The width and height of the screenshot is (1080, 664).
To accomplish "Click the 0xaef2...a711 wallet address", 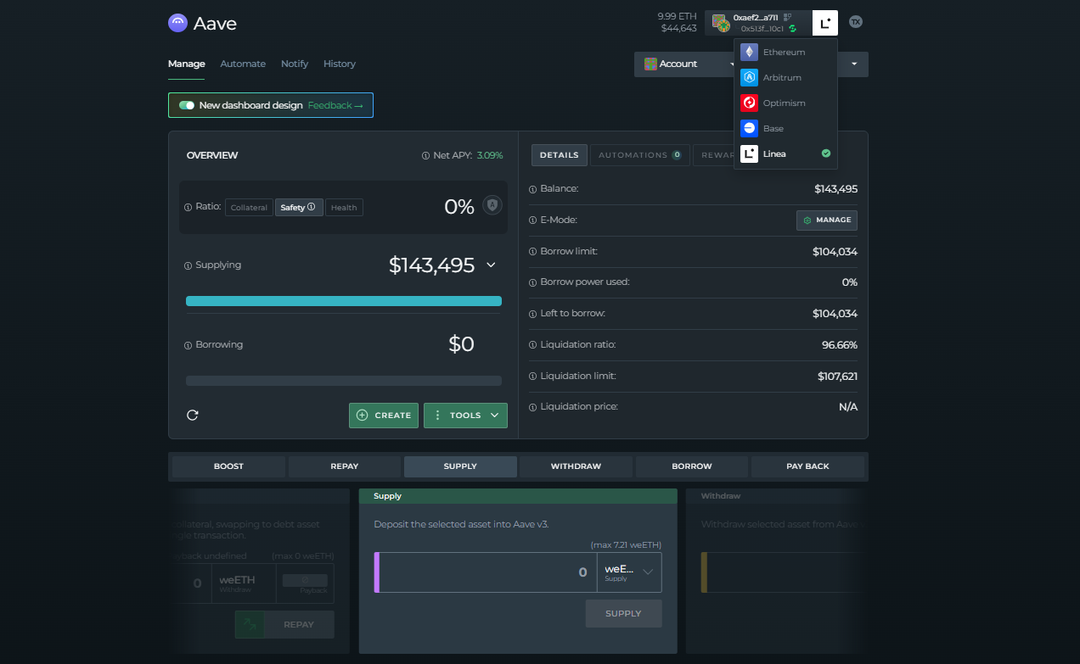I will (x=756, y=17).
